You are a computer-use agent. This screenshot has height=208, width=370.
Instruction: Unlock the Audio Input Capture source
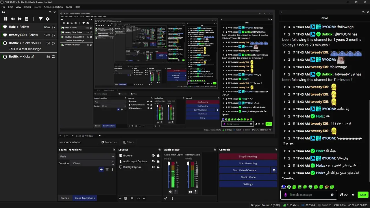pos(158,161)
